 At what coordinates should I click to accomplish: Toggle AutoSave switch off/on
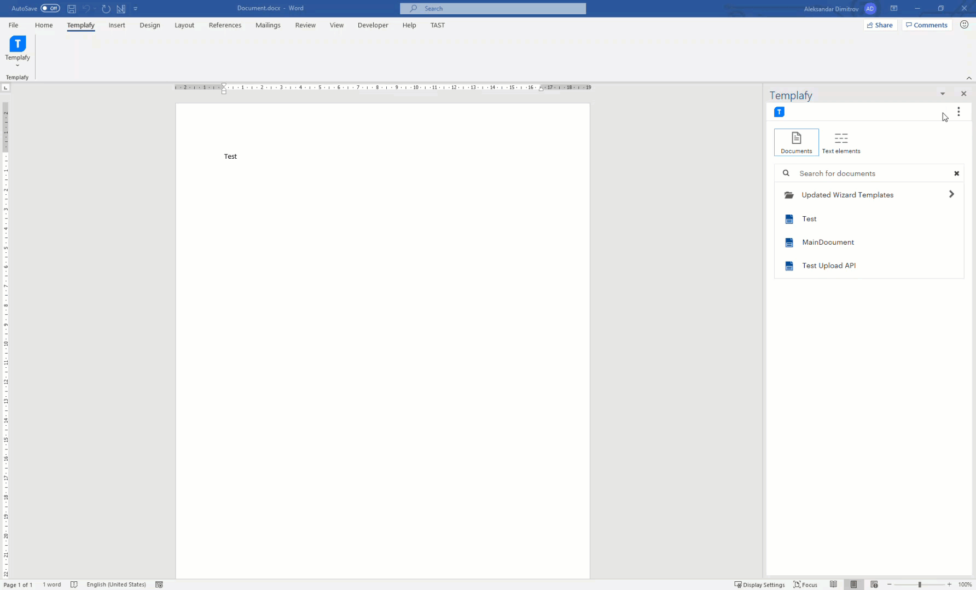click(50, 8)
